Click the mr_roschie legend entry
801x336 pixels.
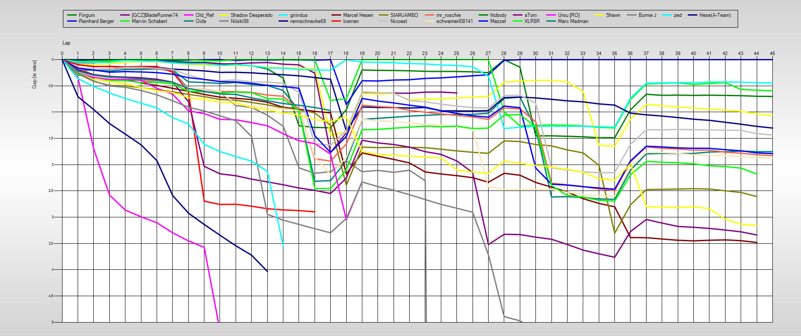[448, 15]
